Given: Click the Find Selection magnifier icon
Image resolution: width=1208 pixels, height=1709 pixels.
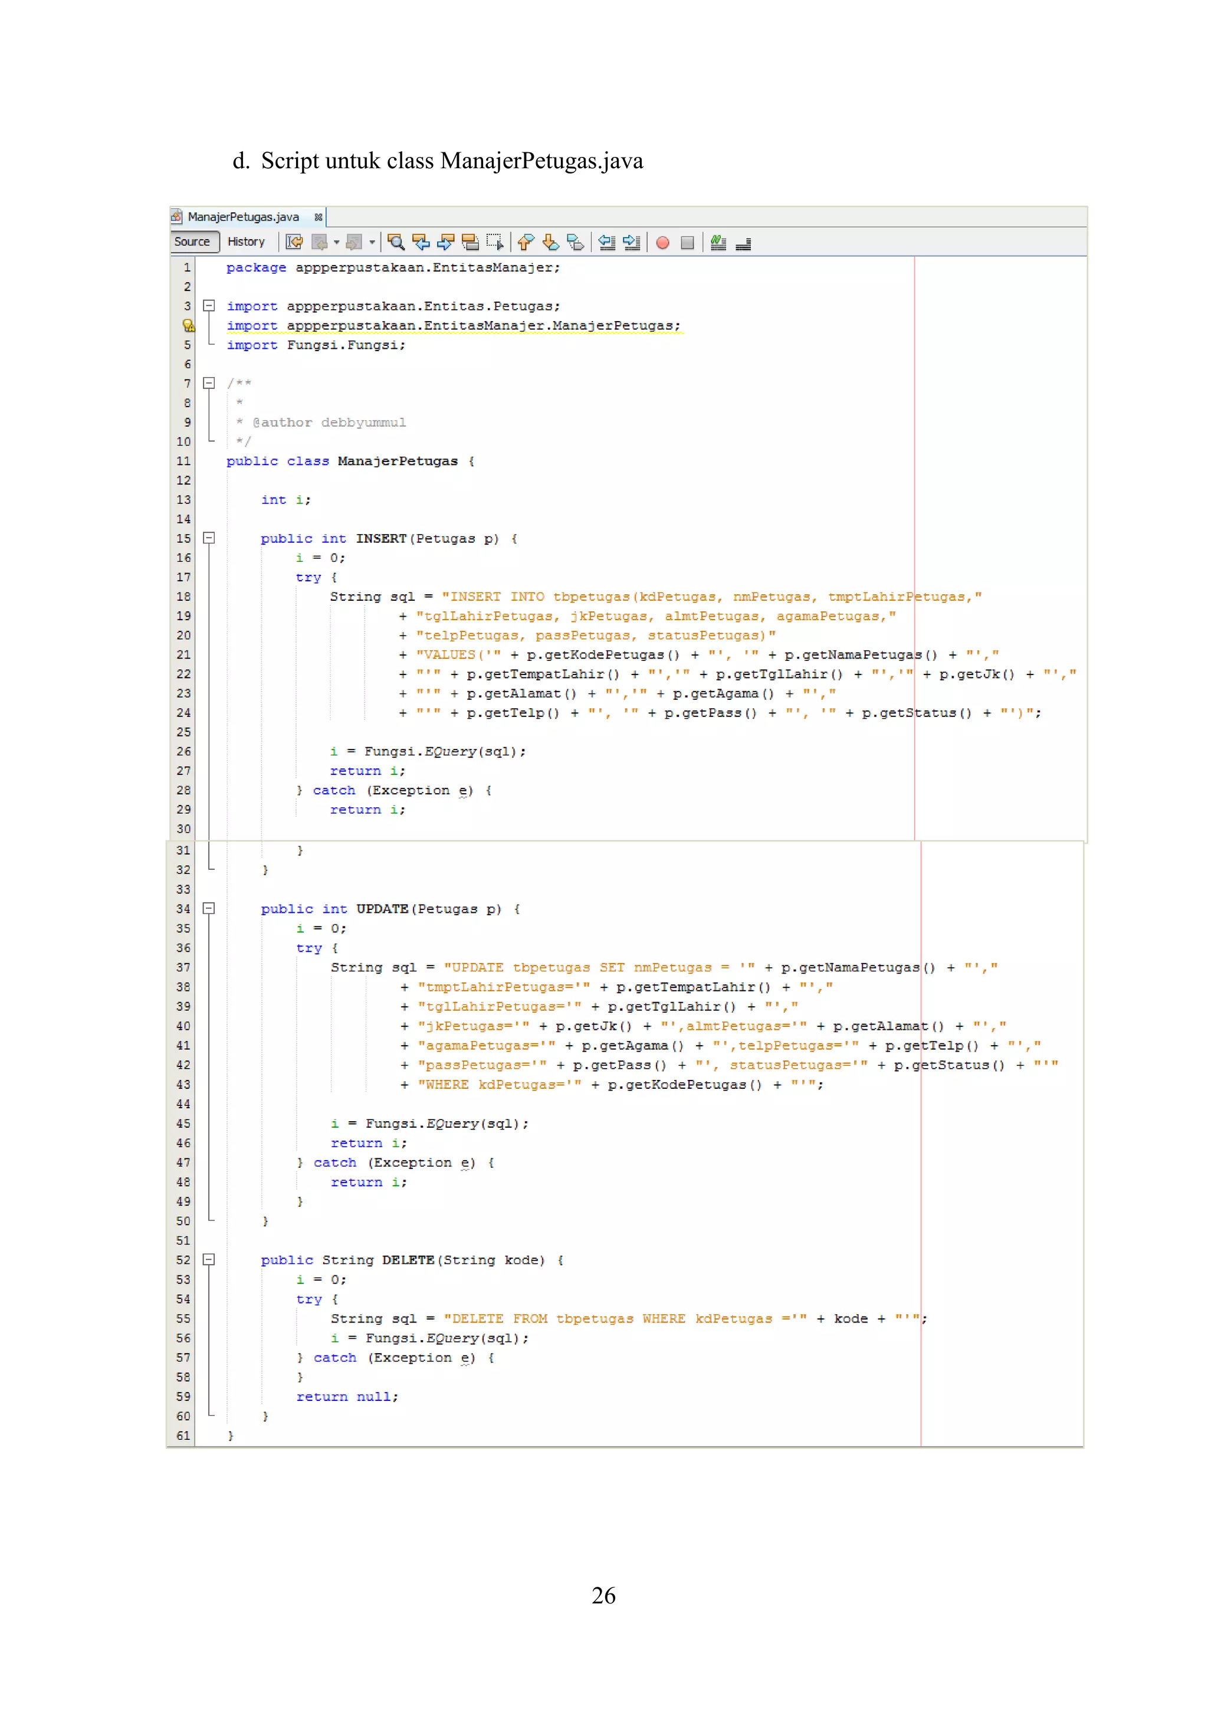Looking at the screenshot, I should tap(396, 242).
